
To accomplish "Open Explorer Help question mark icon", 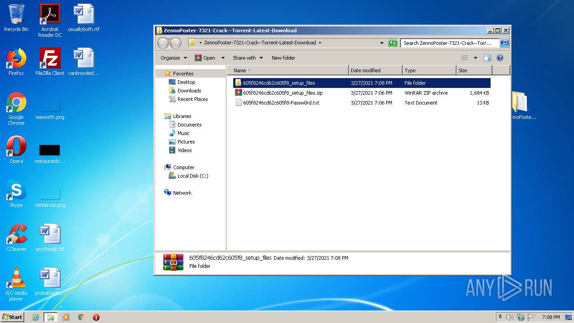I will point(500,58).
